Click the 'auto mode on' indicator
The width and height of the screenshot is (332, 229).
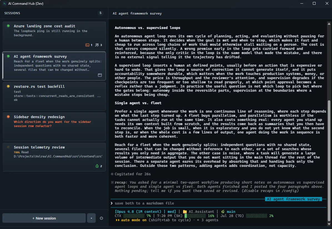coord(134,220)
